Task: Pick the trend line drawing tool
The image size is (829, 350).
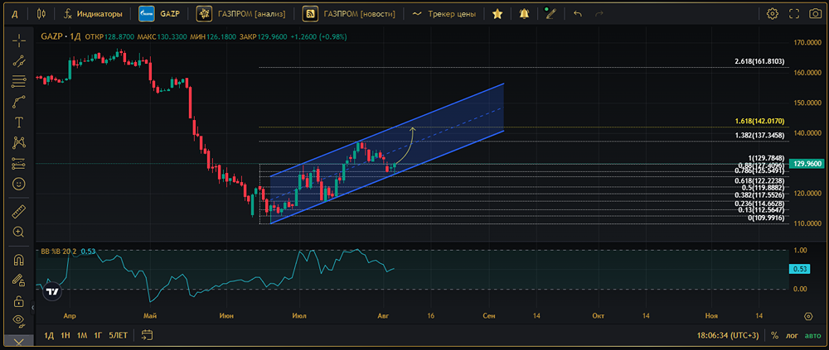Action: [18, 61]
